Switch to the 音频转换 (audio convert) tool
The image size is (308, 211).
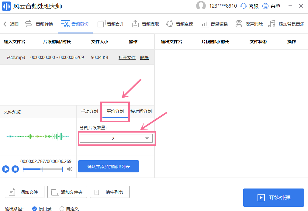pyautogui.click(x=44, y=23)
